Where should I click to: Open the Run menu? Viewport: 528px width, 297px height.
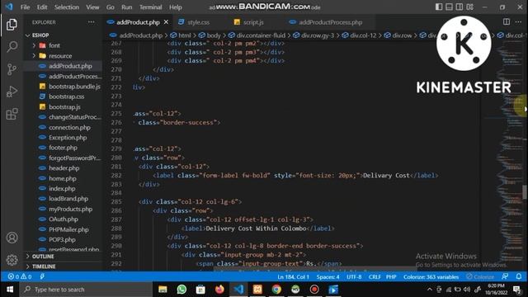click(126, 7)
